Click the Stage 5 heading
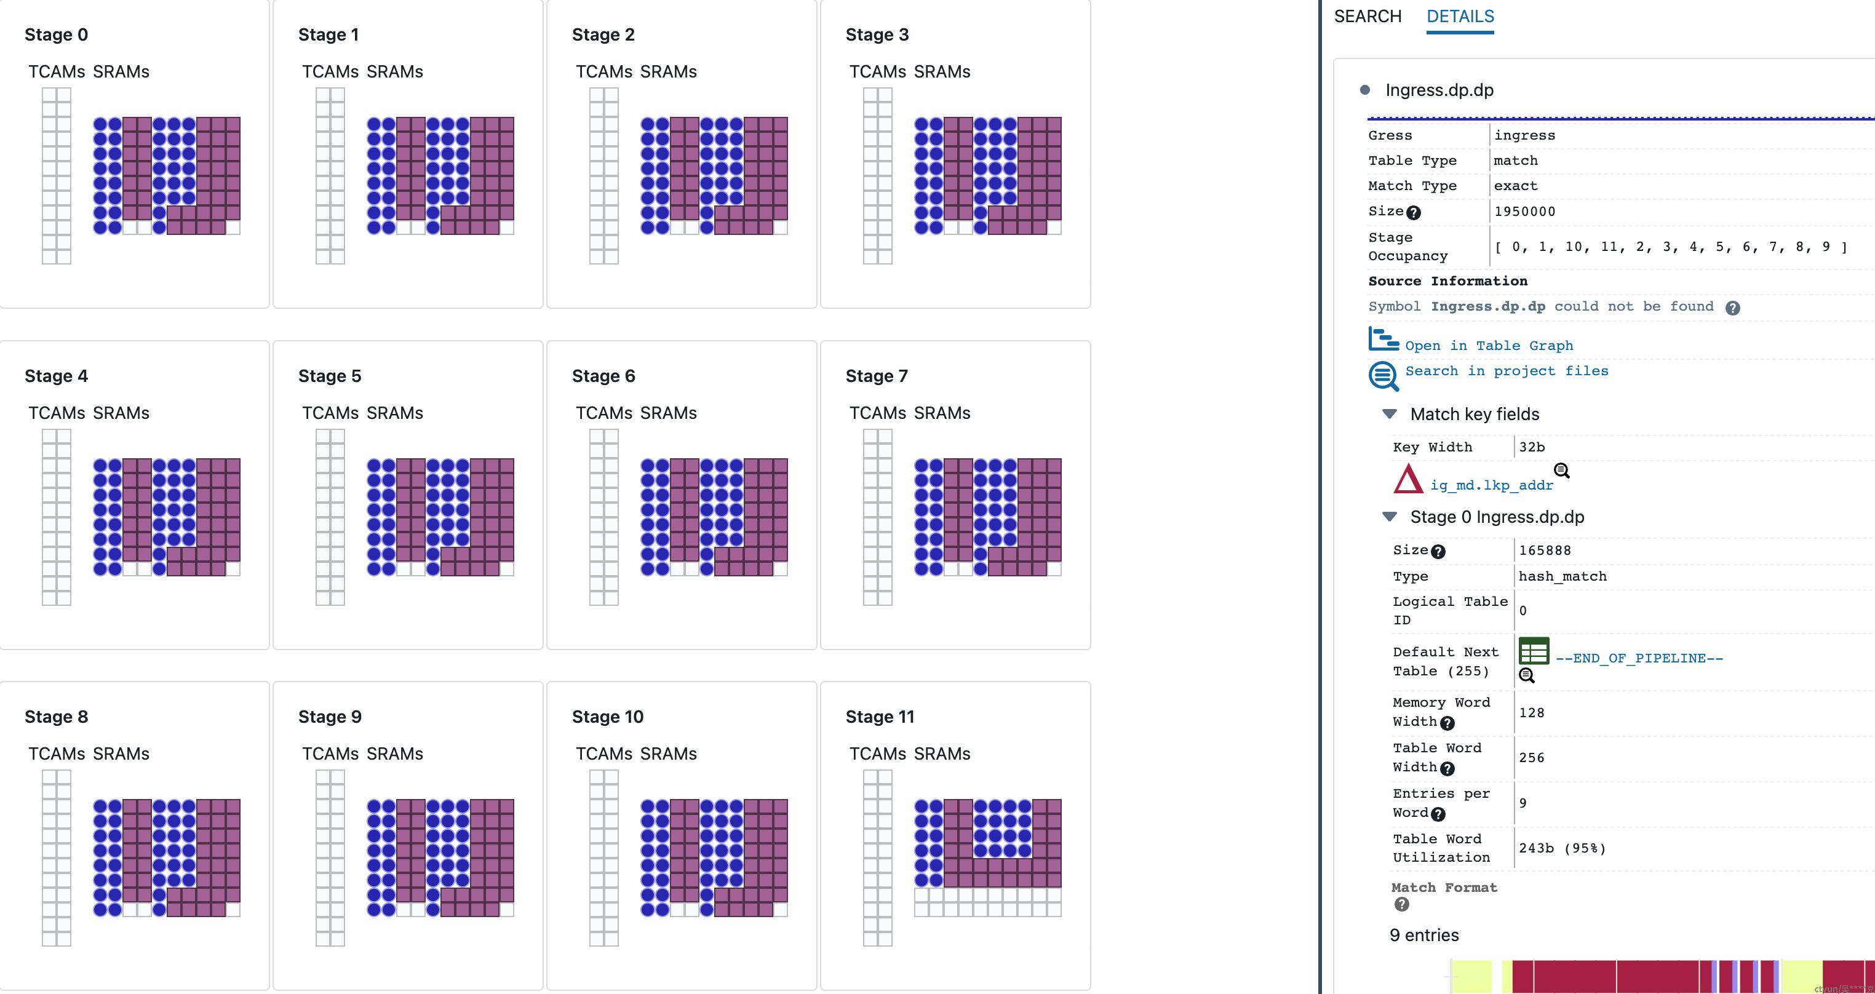This screenshot has height=994, width=1875. [x=330, y=376]
